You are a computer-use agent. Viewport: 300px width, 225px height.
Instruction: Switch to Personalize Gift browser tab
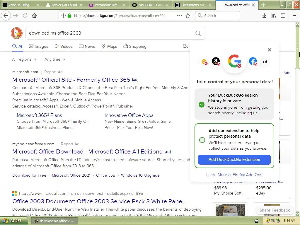click(107, 5)
